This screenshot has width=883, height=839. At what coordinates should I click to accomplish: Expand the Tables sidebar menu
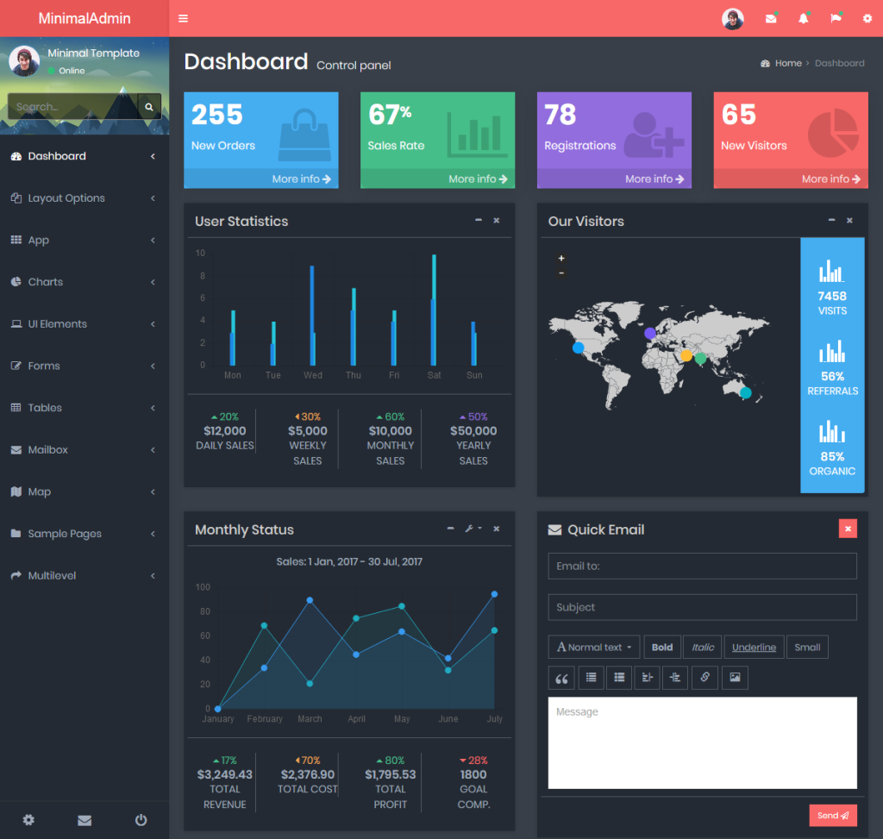click(85, 408)
